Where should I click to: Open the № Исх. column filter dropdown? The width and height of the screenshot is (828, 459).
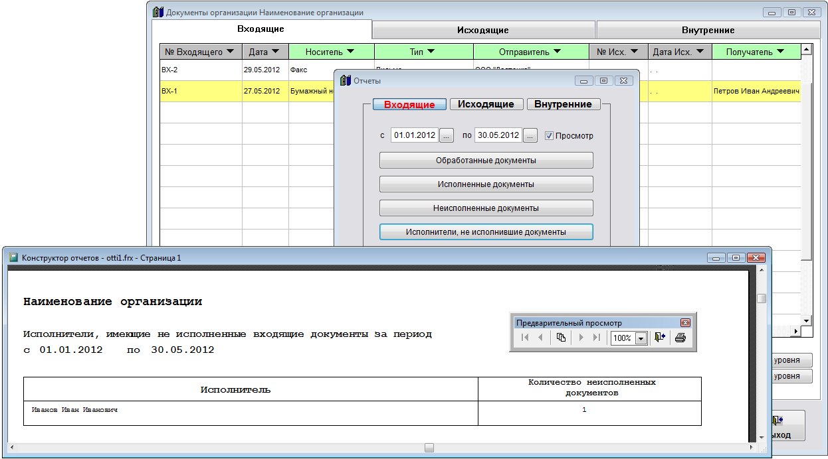pos(634,52)
